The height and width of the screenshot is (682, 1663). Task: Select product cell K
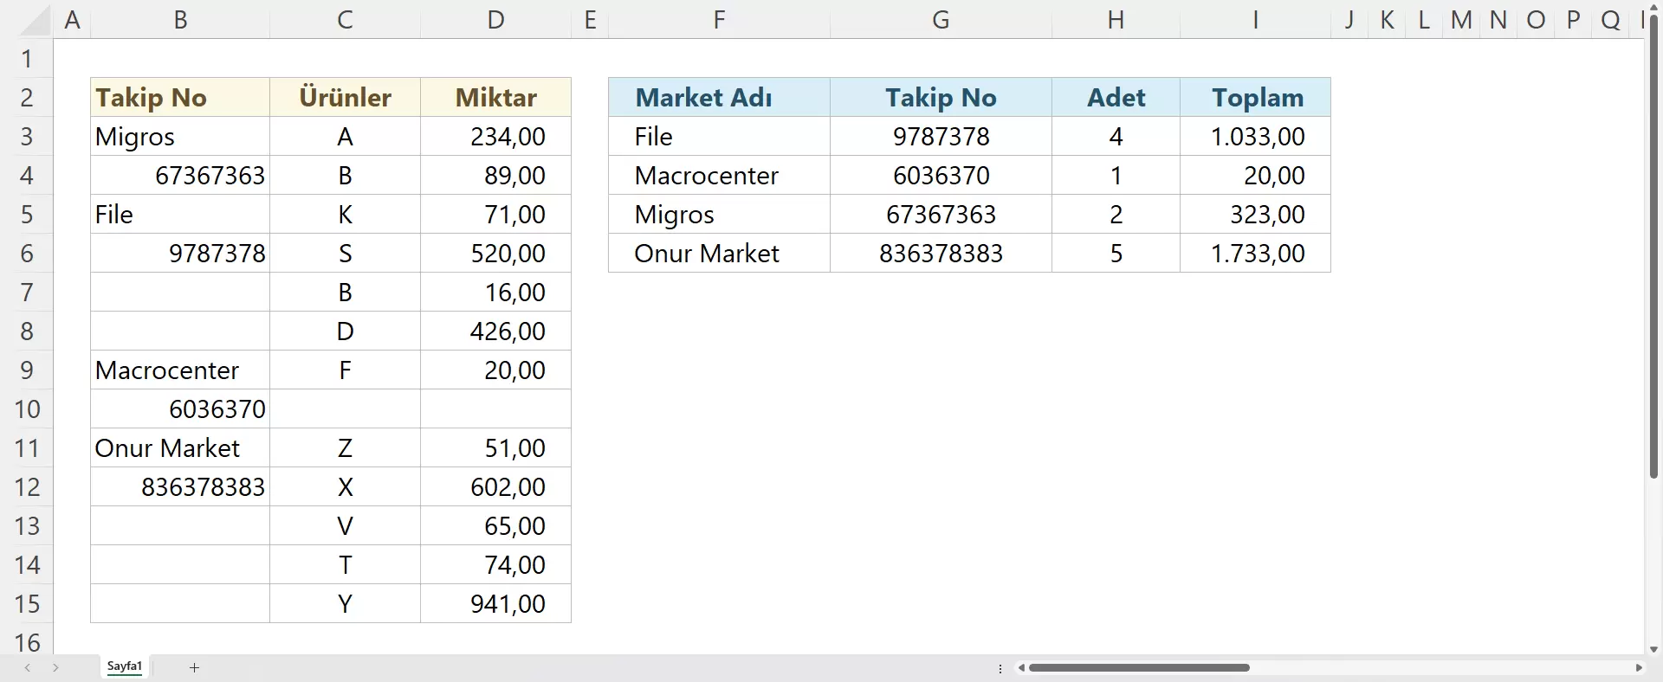(x=345, y=214)
